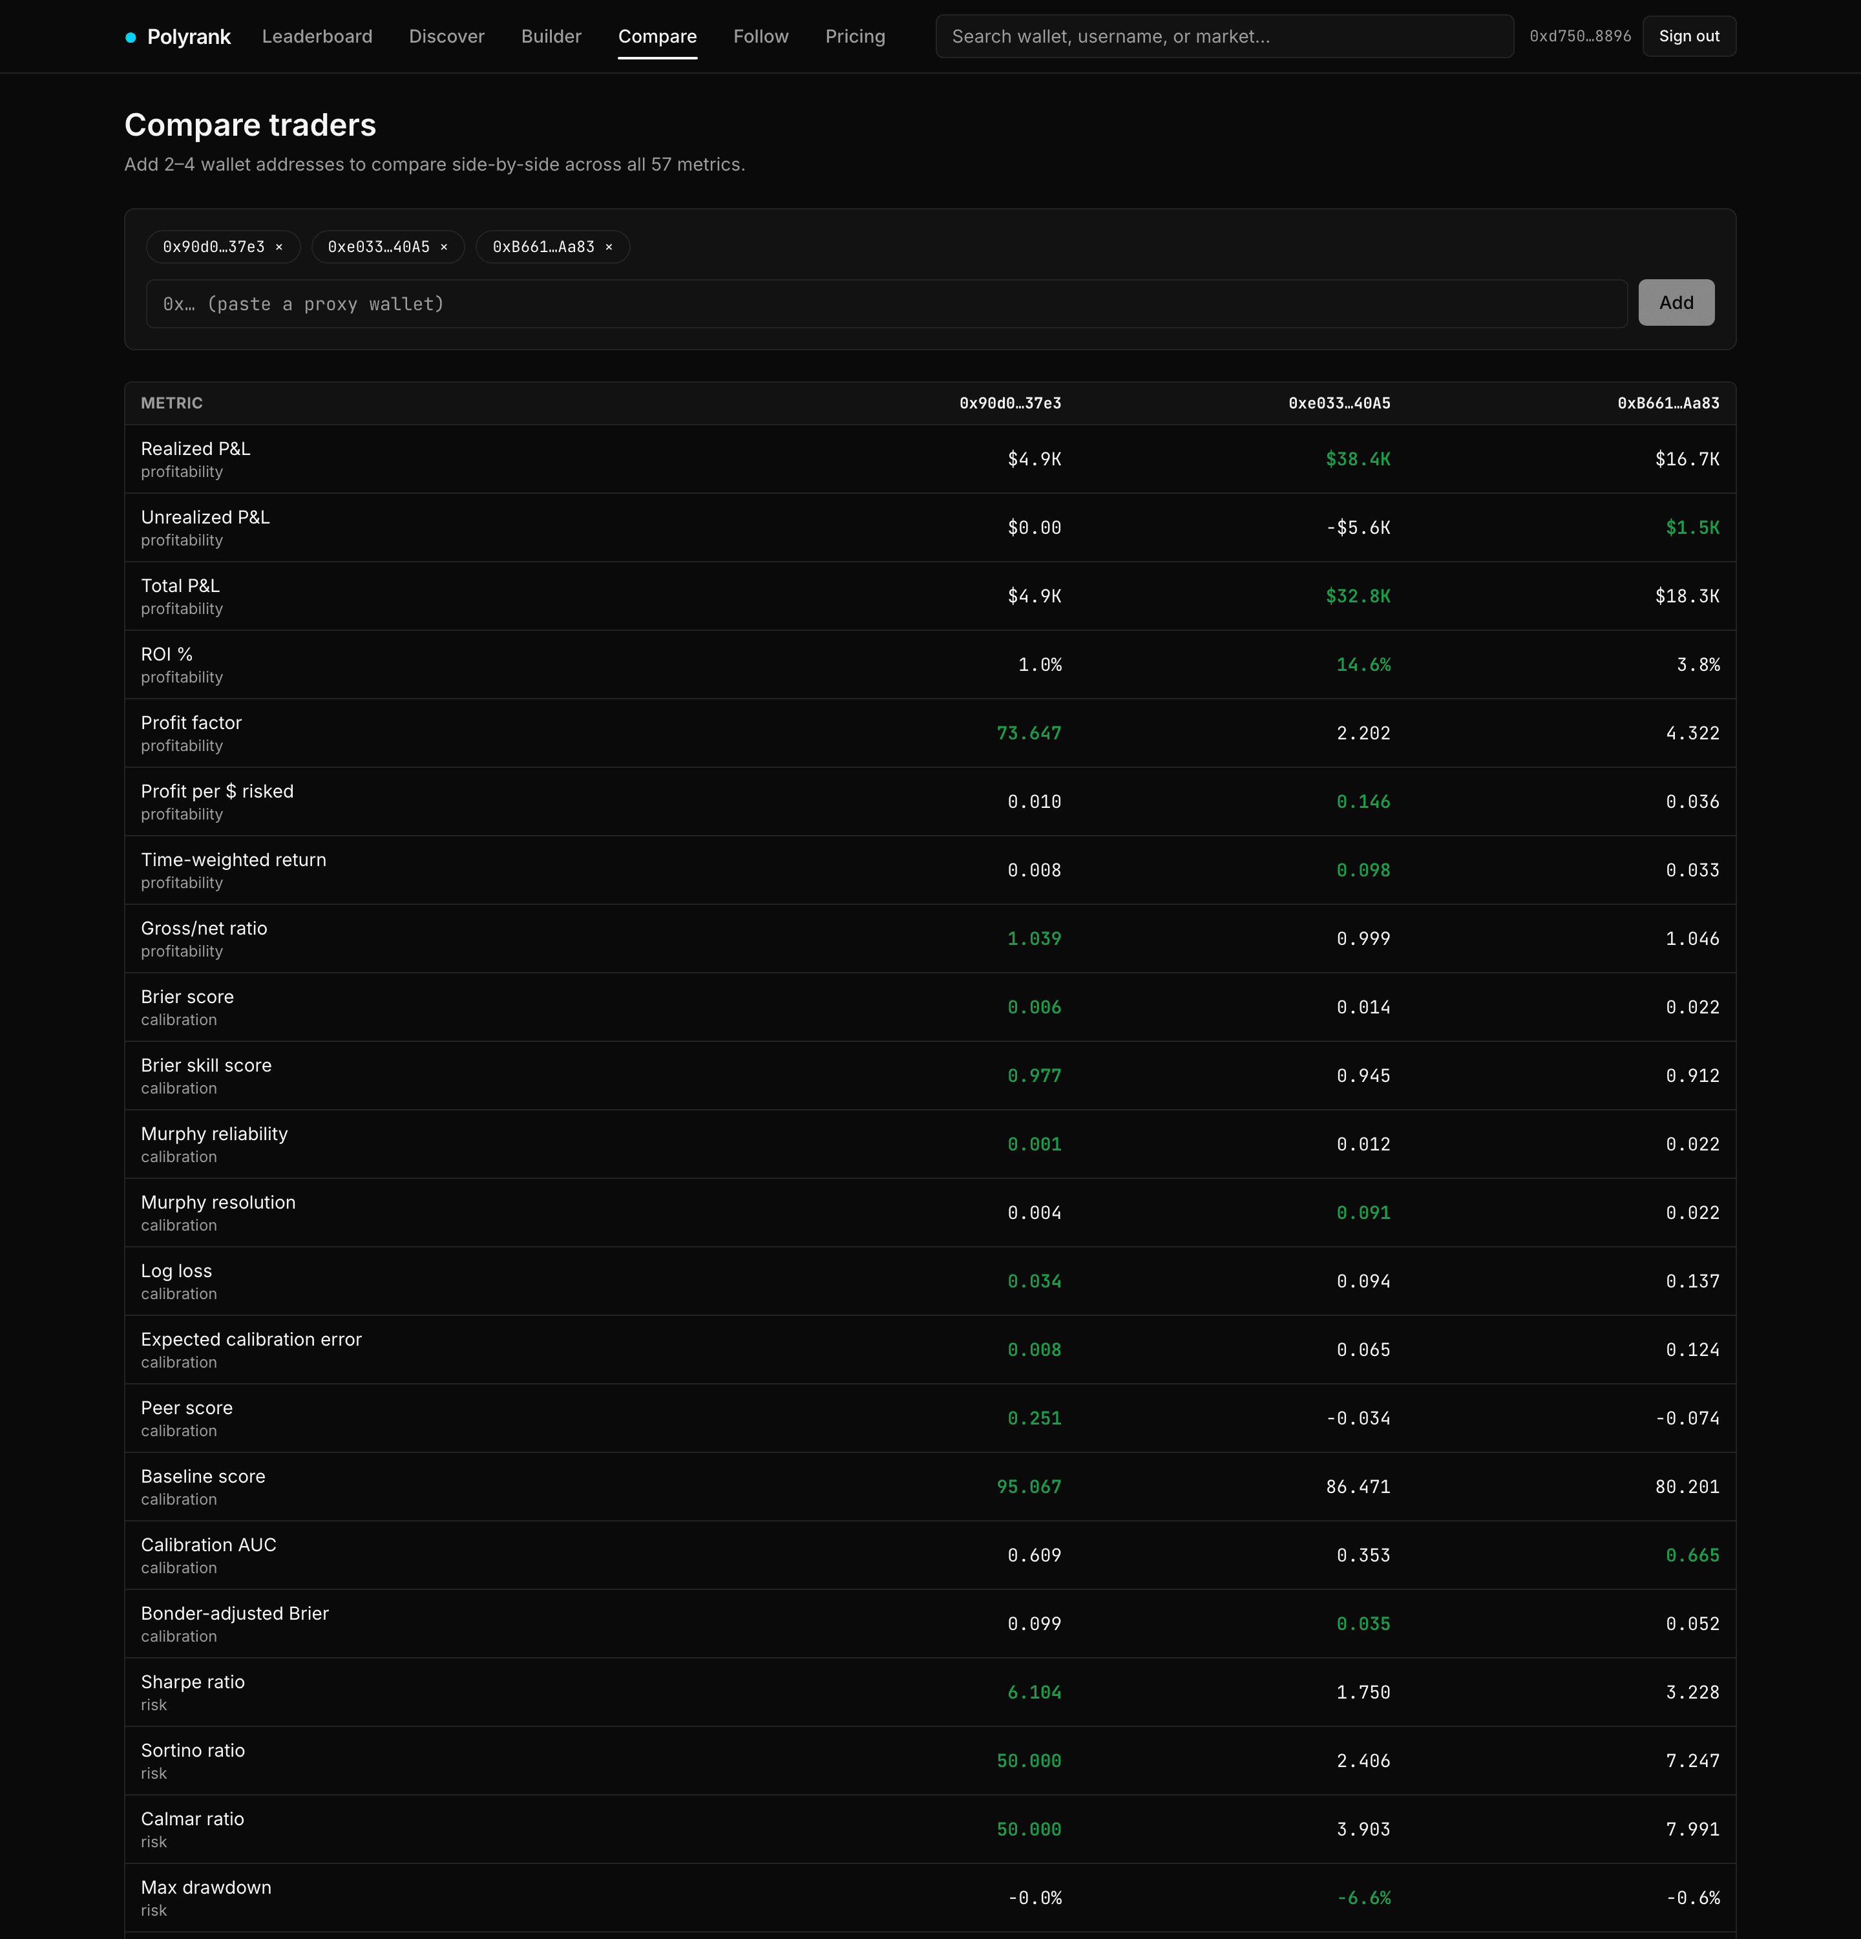Click the 0.137 log loss value
Screen dimensions: 1861x1939
point(1693,1281)
